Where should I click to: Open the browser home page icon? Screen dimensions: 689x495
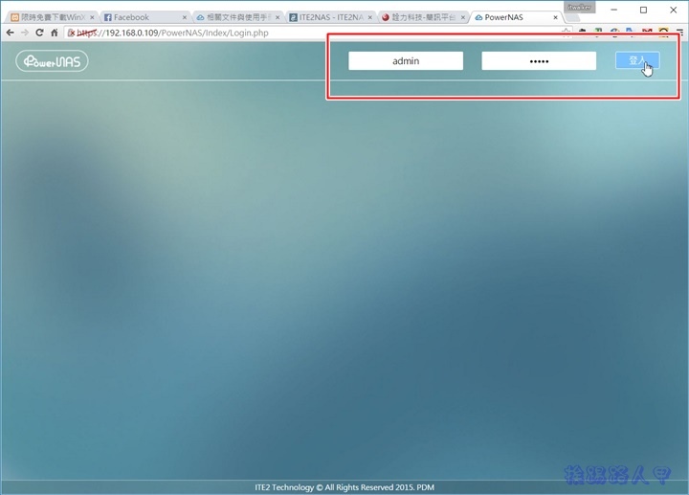coord(54,33)
